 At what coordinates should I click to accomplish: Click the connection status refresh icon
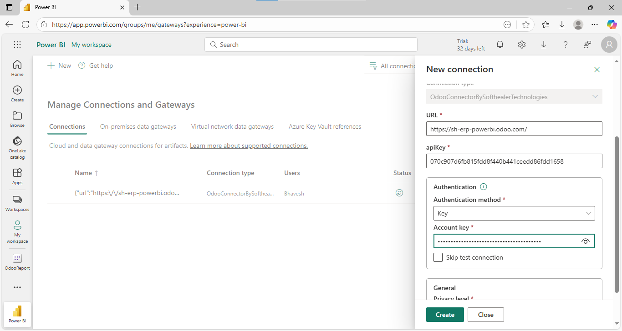coord(399,193)
